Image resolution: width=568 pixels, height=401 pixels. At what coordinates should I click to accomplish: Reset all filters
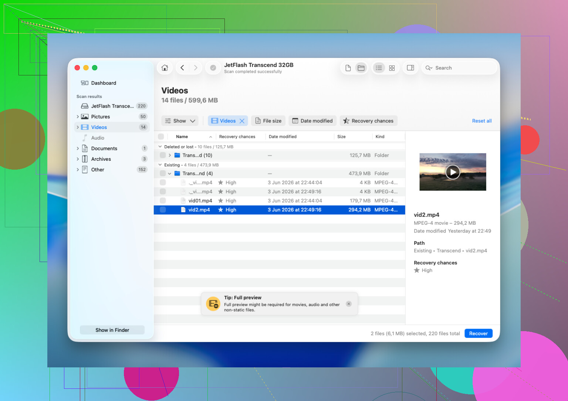coord(482,121)
